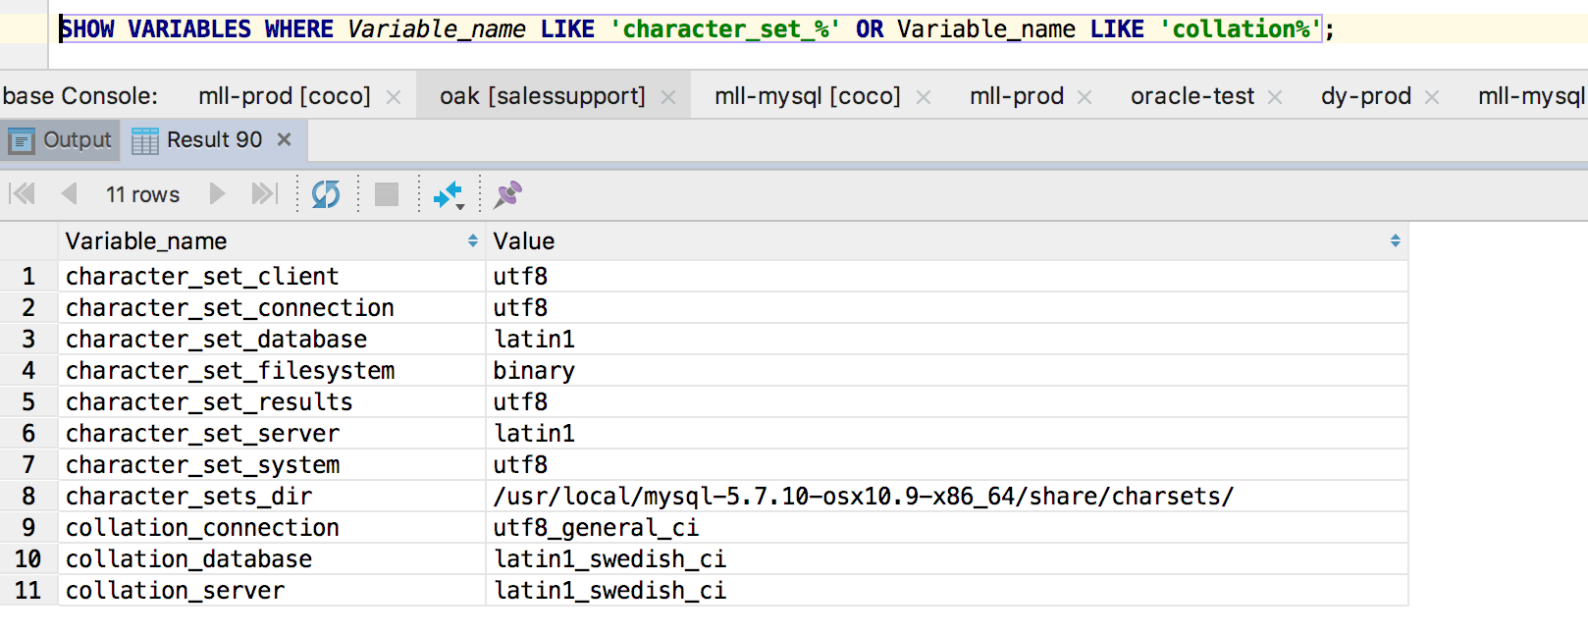Switch to the Output tab
1588x634 pixels.
point(61,140)
